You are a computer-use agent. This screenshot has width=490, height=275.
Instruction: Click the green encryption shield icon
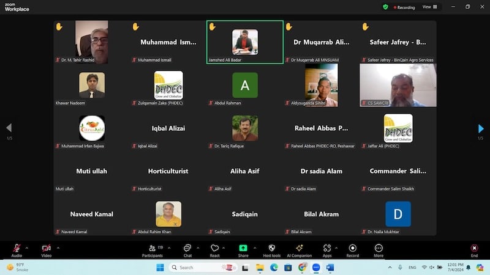(385, 7)
